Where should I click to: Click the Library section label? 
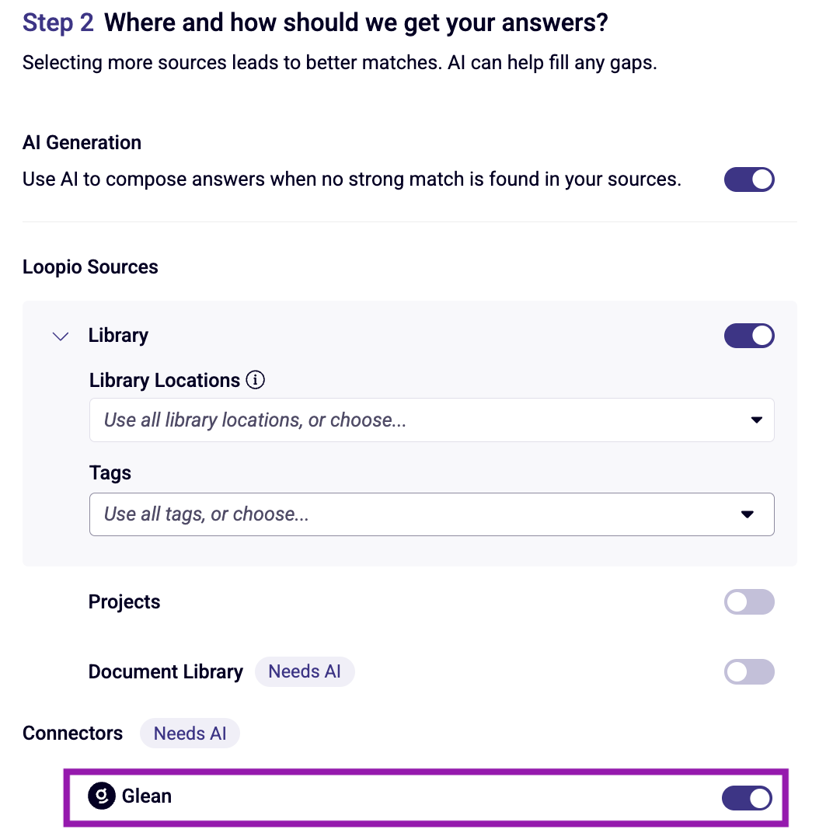coord(118,335)
